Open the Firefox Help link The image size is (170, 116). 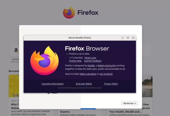[x=75, y=61]
